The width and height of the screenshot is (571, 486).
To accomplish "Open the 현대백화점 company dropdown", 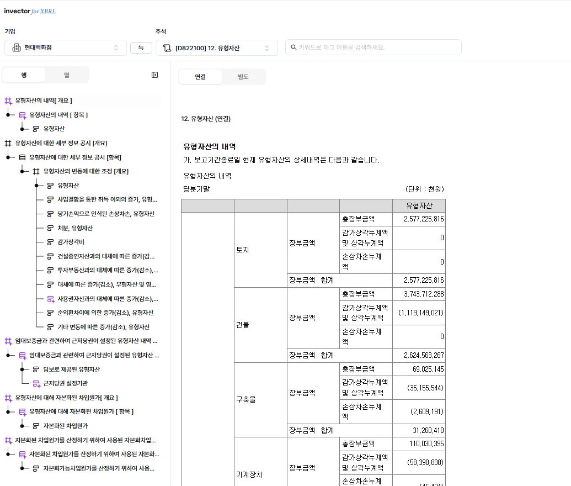I will pos(66,47).
